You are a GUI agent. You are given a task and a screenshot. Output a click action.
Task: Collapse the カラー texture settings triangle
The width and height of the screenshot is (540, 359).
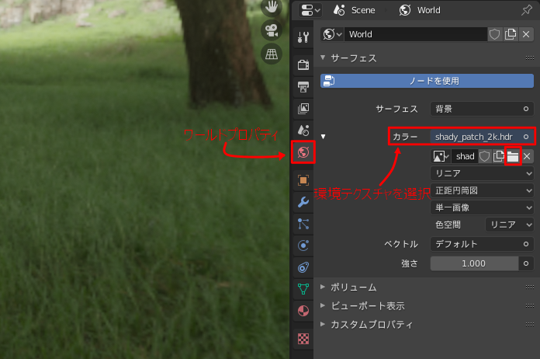pos(323,137)
